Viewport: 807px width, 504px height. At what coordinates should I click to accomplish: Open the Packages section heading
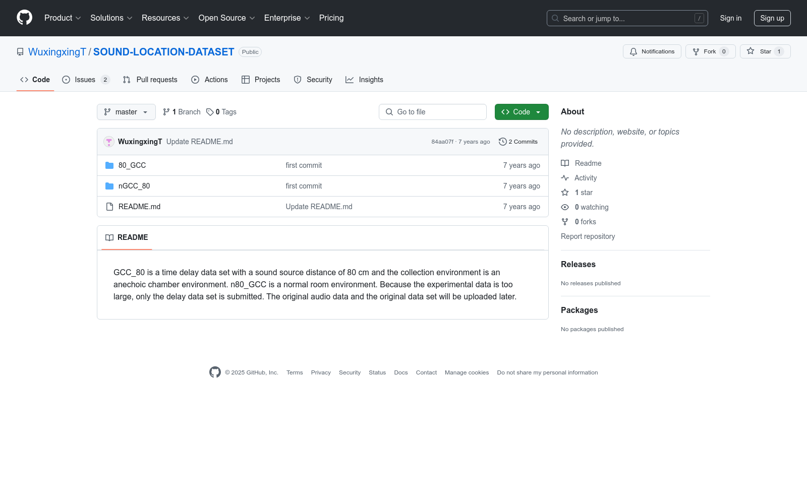pos(579,310)
